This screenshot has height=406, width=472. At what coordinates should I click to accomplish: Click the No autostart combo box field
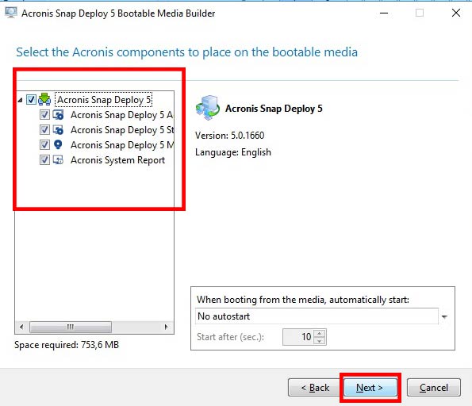pos(317,316)
